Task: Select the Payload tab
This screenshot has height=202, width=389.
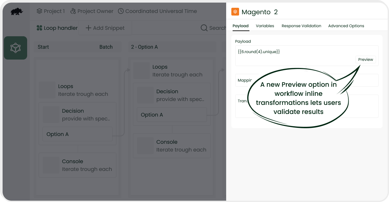Action: coord(241,26)
